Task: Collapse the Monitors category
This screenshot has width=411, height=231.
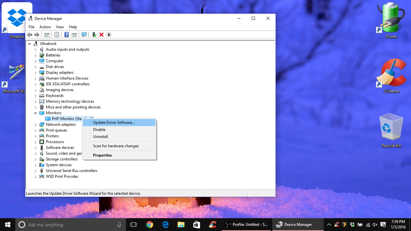Action: [x=36, y=113]
